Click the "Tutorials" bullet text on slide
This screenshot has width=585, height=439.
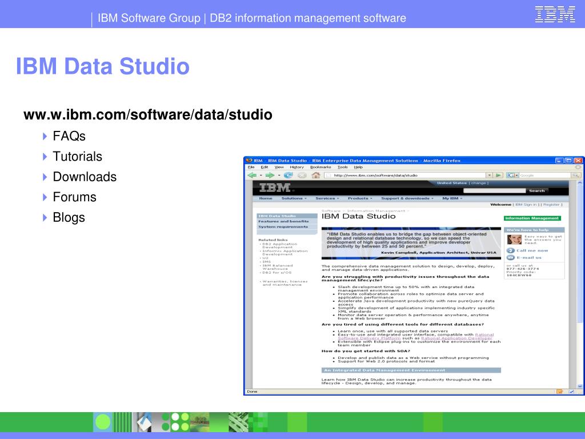(x=77, y=157)
